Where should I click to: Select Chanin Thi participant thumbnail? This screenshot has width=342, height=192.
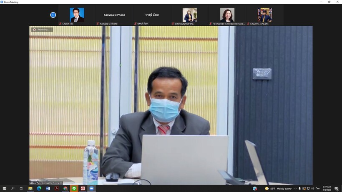77,15
